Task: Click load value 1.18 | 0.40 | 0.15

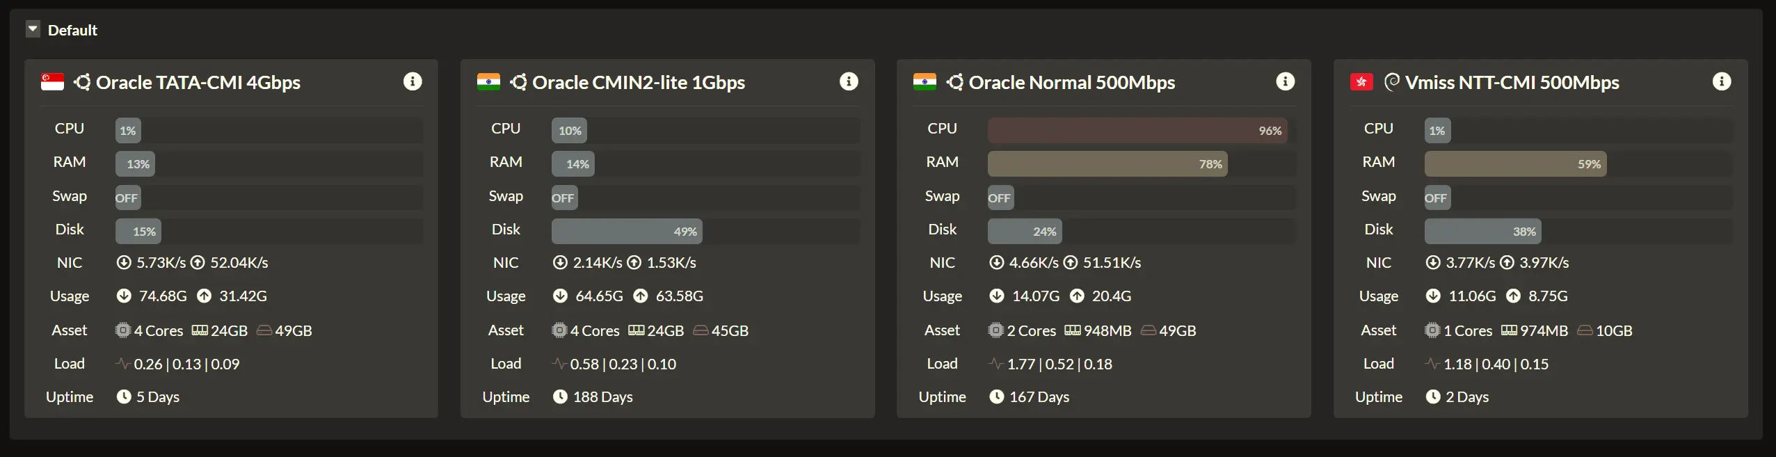Action: pyautogui.click(x=1496, y=364)
